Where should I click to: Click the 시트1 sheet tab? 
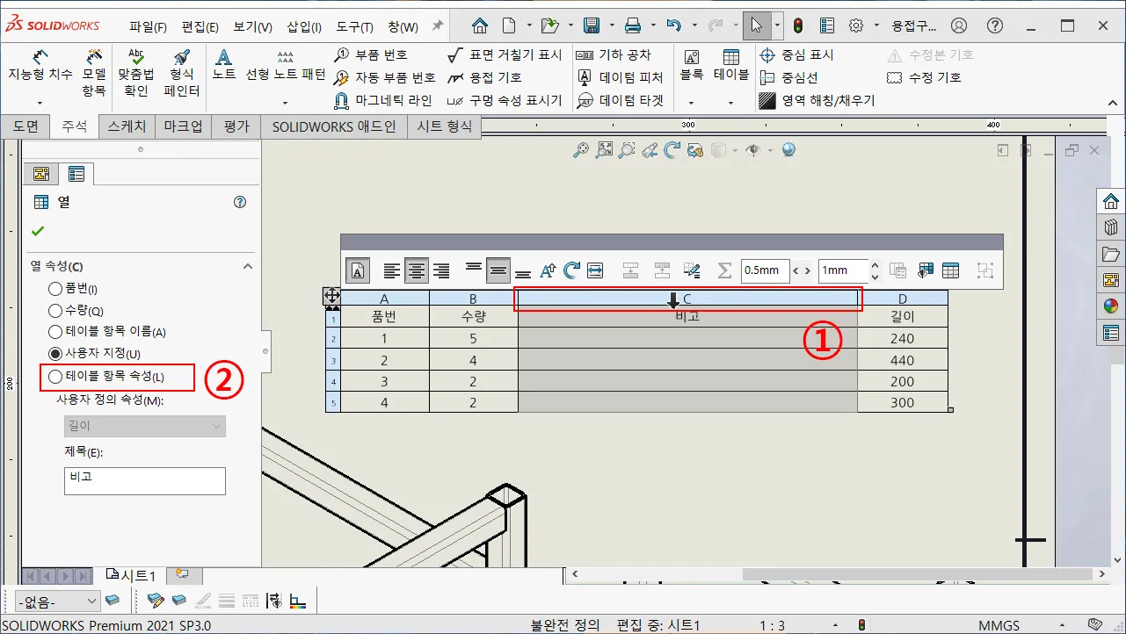click(x=131, y=576)
